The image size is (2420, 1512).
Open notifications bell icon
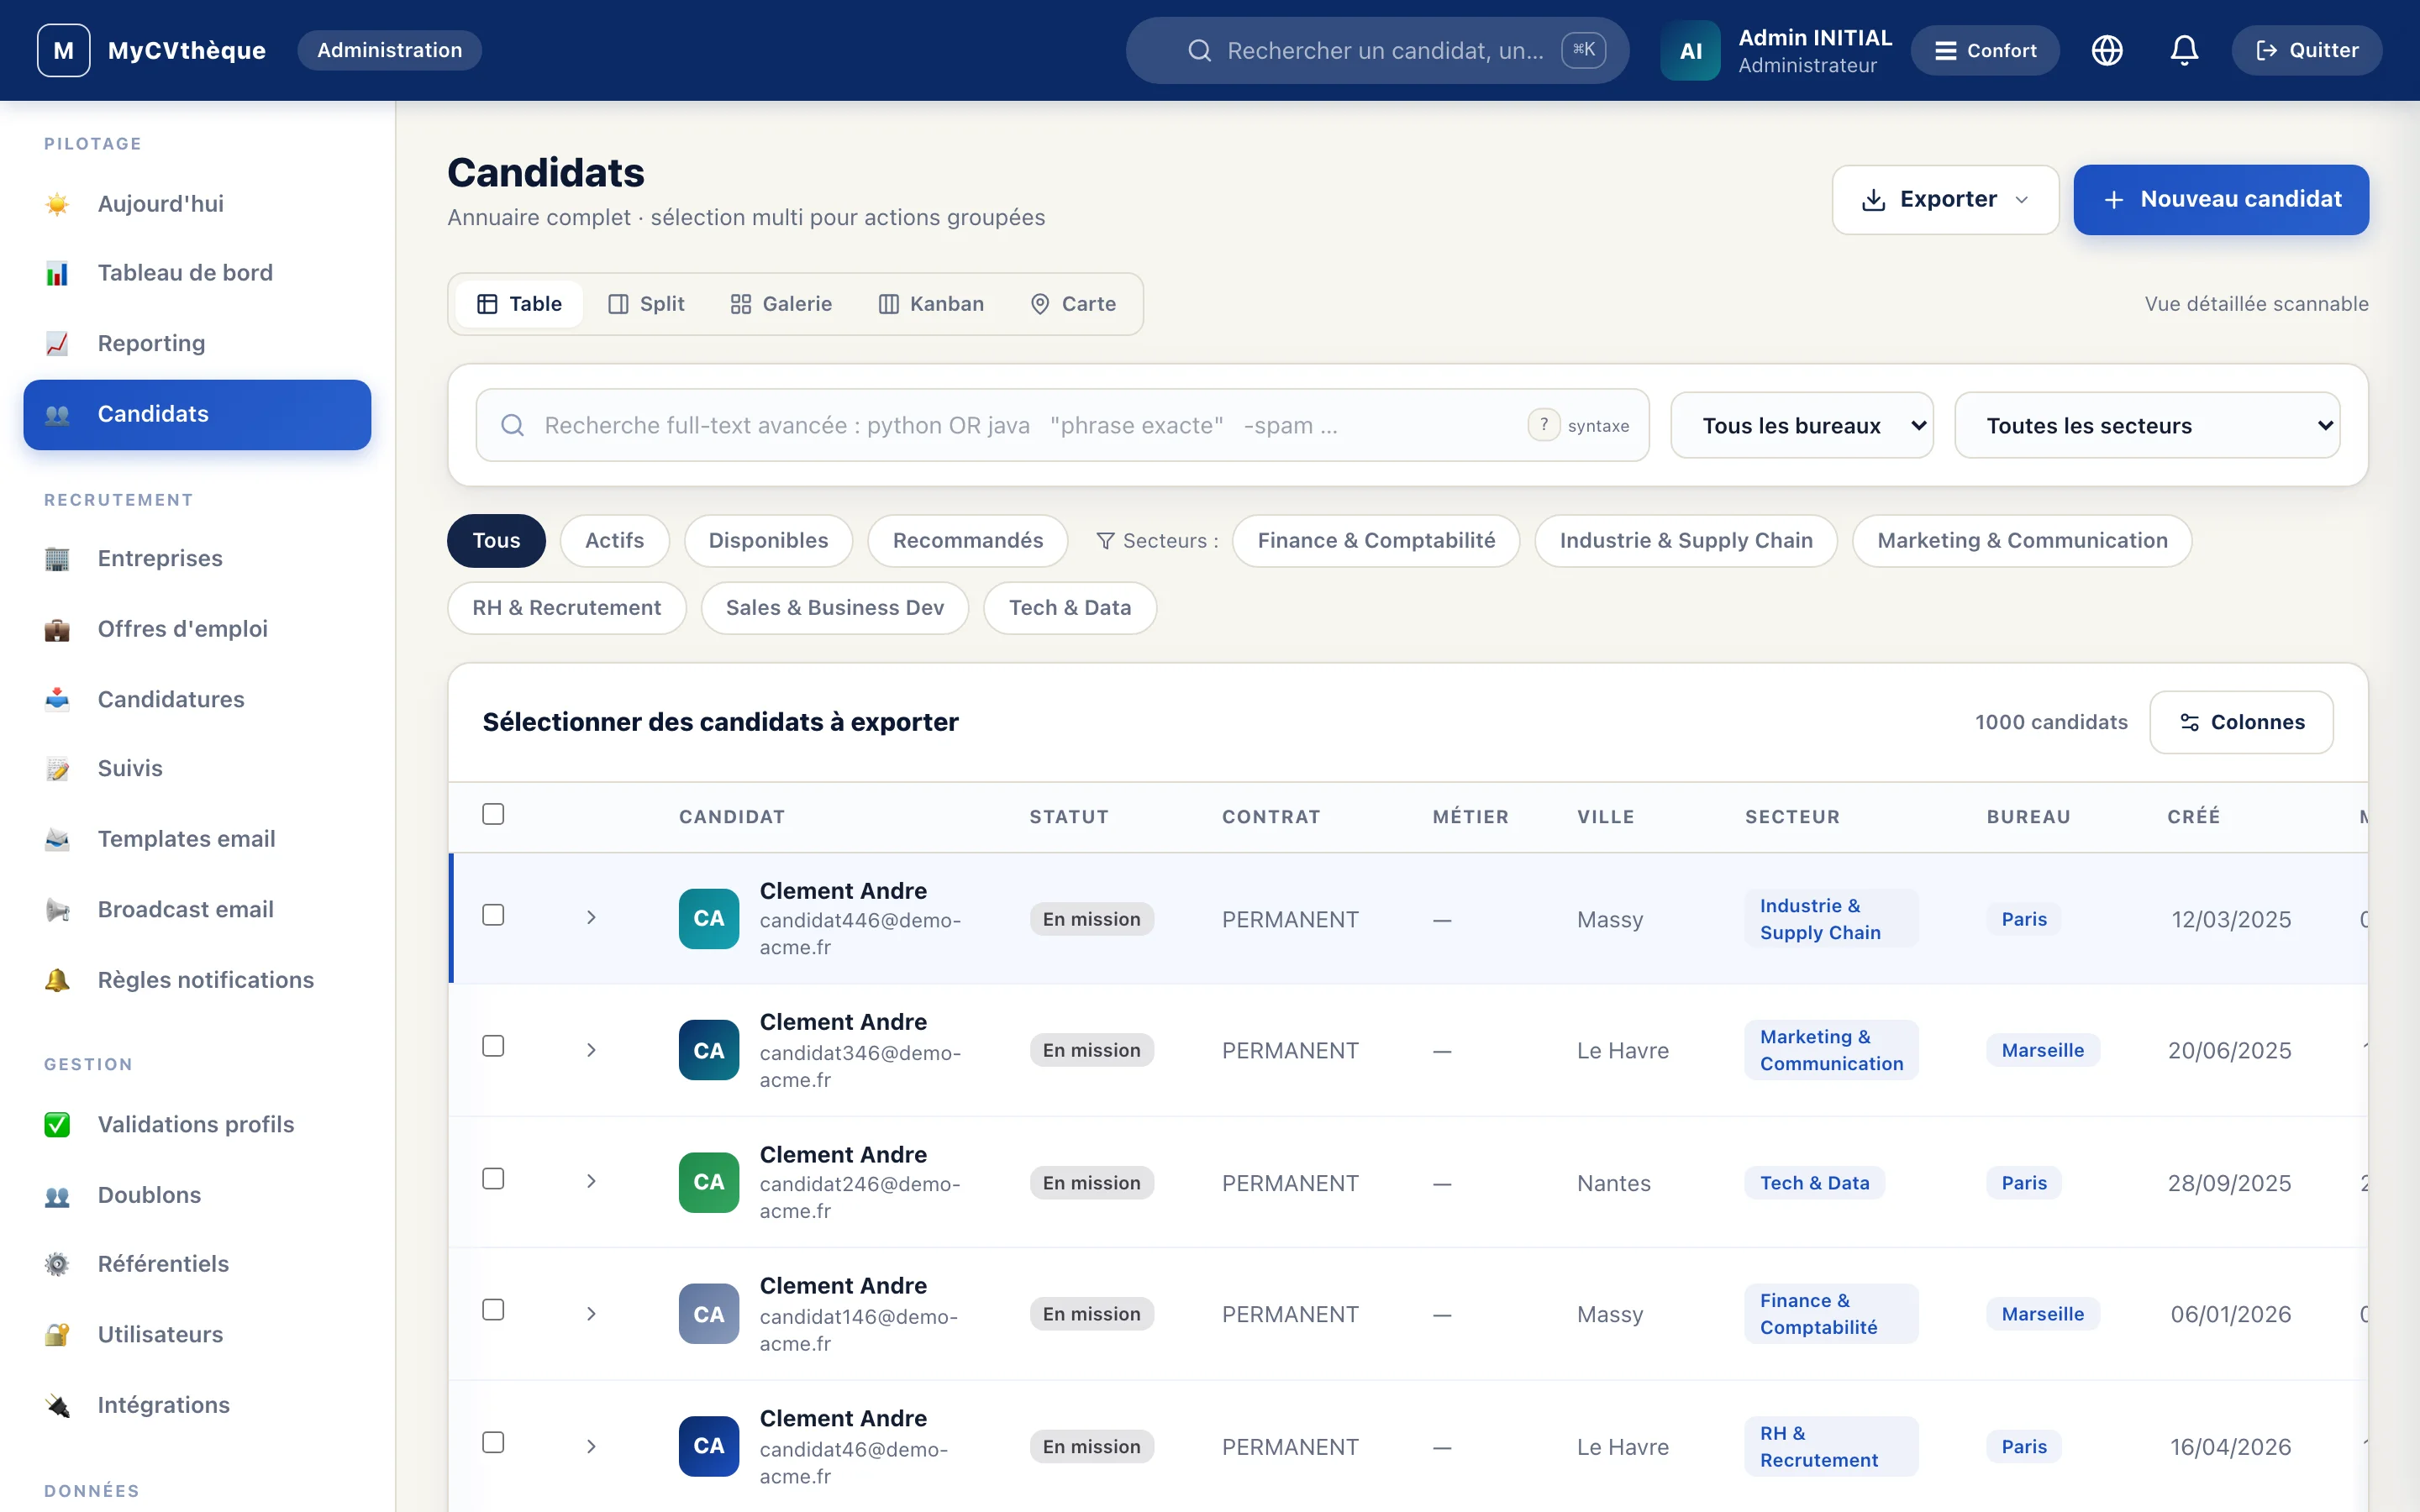tap(2184, 50)
